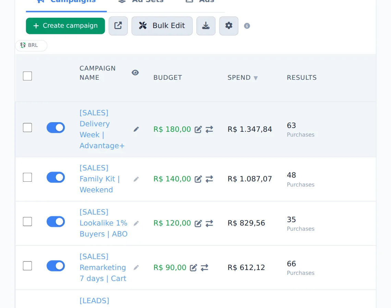Click the Budget column header
The image size is (391, 308).
coord(168,78)
